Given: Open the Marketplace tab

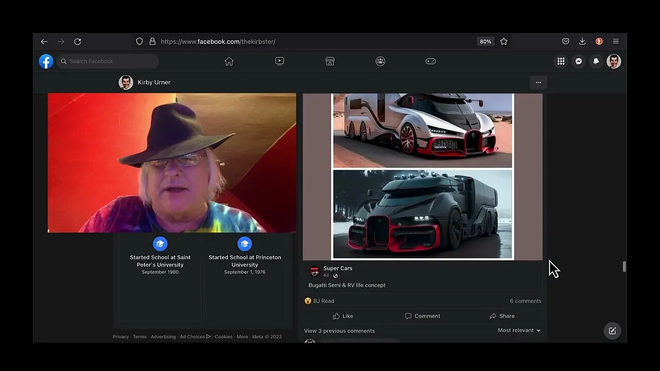Looking at the screenshot, I should pos(330,61).
